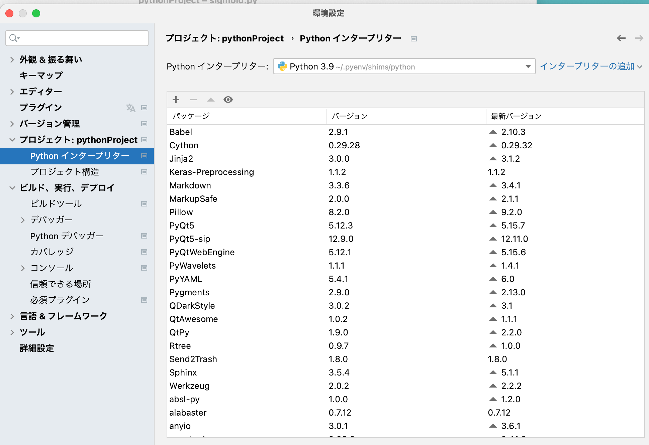Select the anyio package row

click(405, 426)
